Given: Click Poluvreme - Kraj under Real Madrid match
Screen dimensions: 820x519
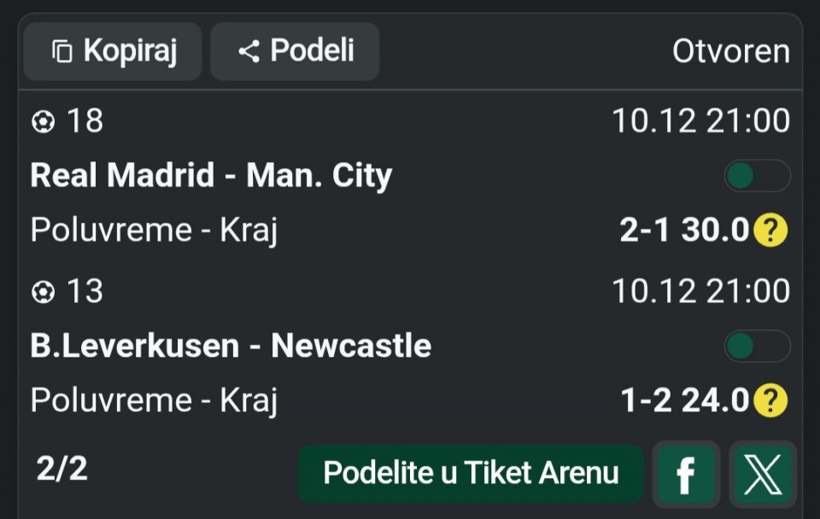Looking at the screenshot, I should pyautogui.click(x=154, y=230).
